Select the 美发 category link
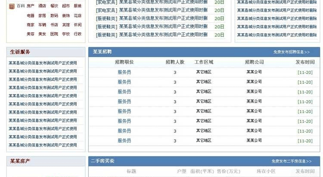This screenshot has height=177, width=323. click(42, 34)
